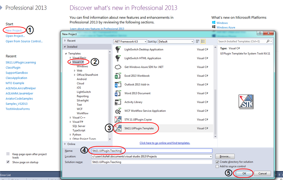
Task: Open the .NET Framework 4.5 dropdown
Action: tap(130, 41)
